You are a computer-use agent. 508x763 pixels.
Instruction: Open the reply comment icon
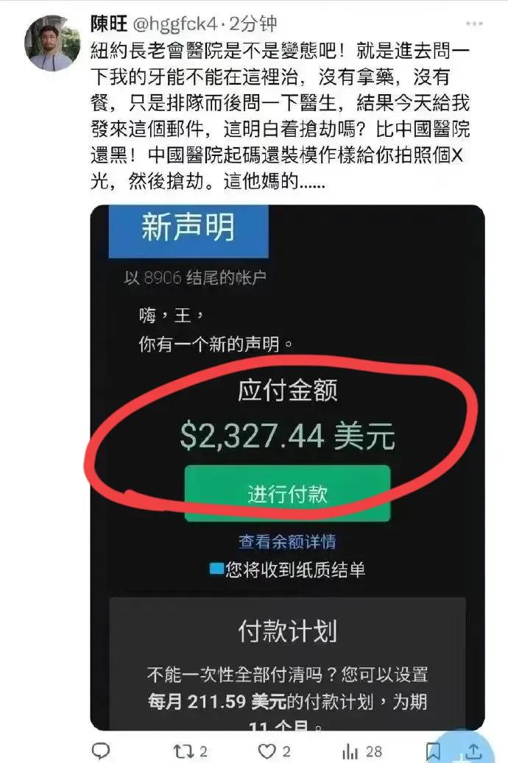[101, 750]
